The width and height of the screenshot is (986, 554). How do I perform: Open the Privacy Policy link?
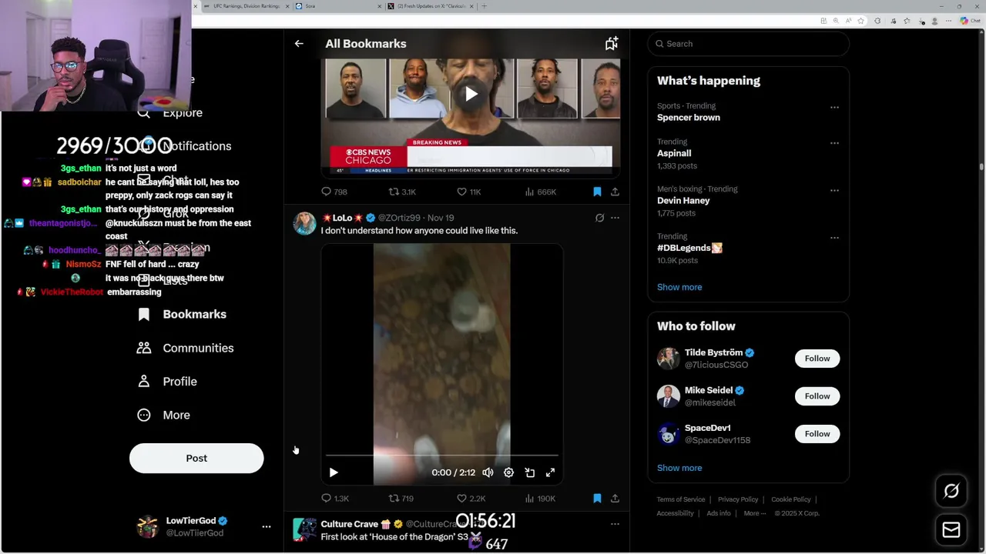pos(738,499)
